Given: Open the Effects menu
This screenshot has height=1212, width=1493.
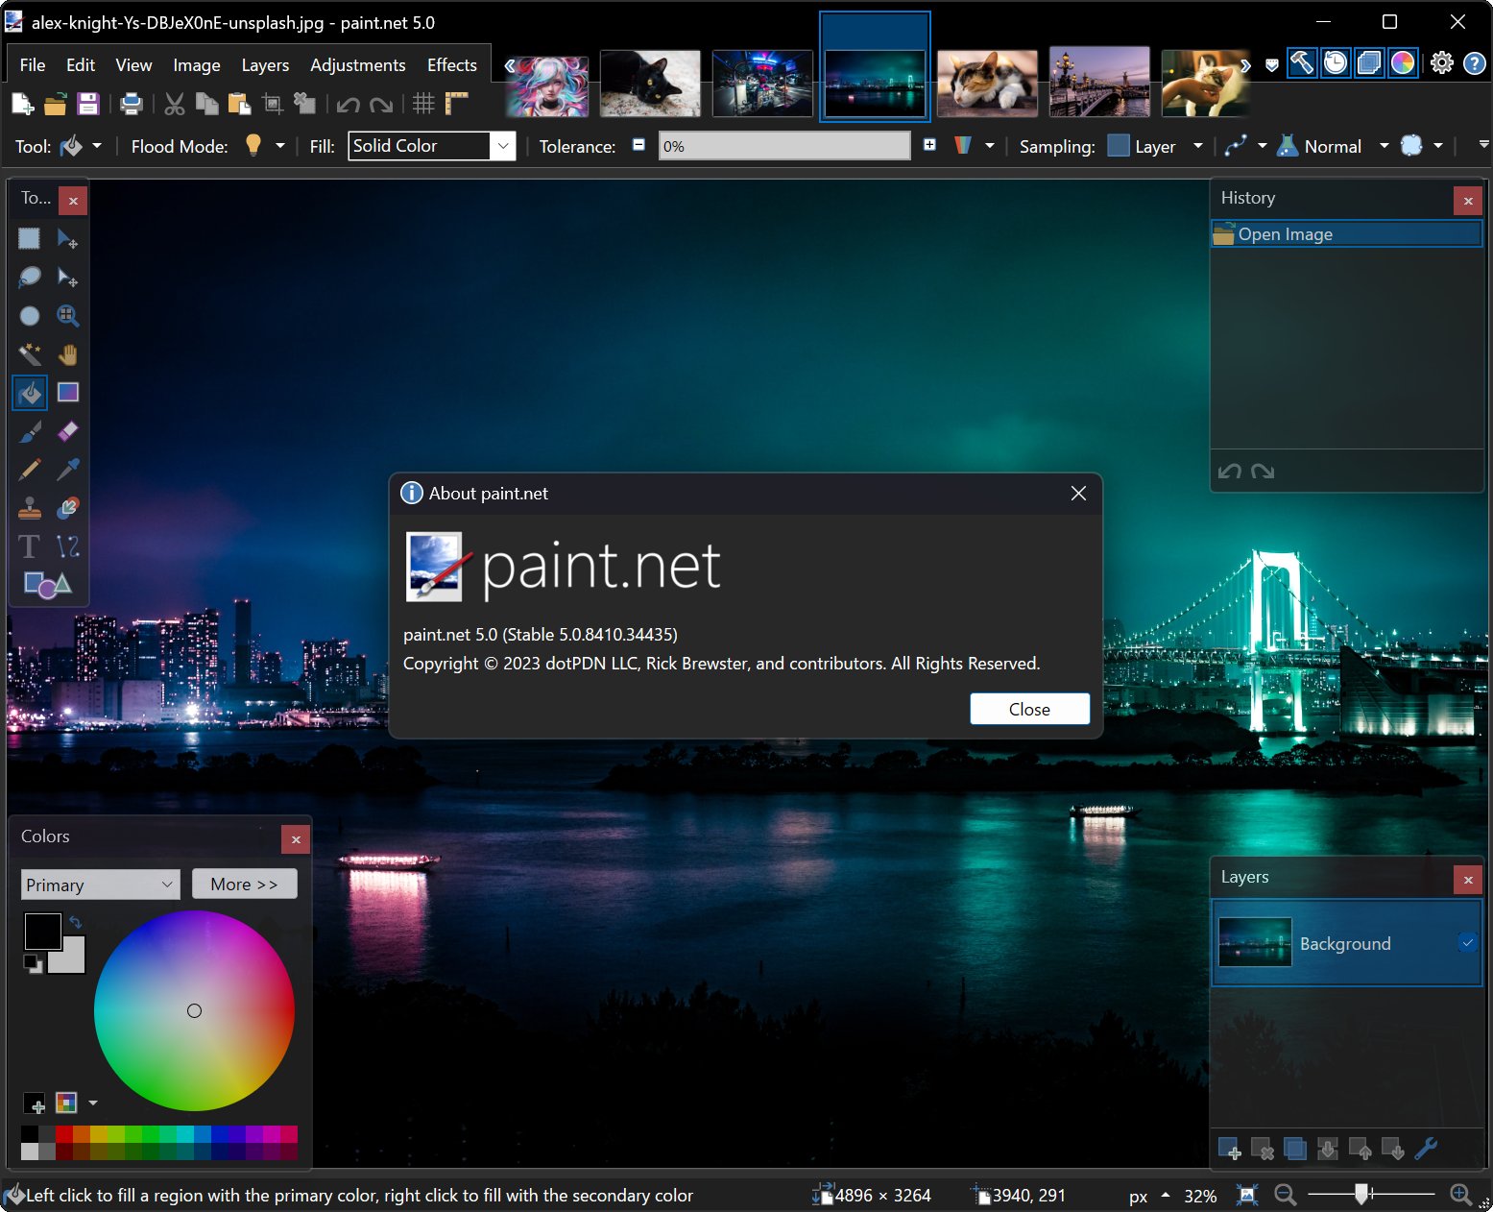Looking at the screenshot, I should click(451, 64).
